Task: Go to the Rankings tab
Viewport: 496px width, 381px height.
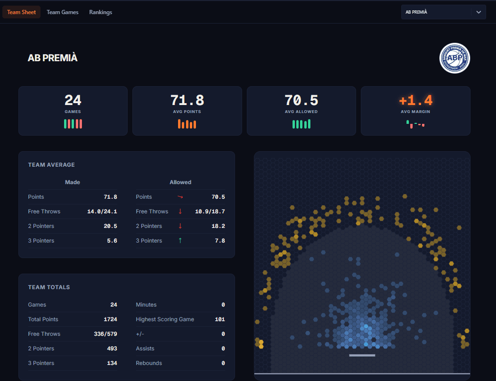Action: click(101, 12)
